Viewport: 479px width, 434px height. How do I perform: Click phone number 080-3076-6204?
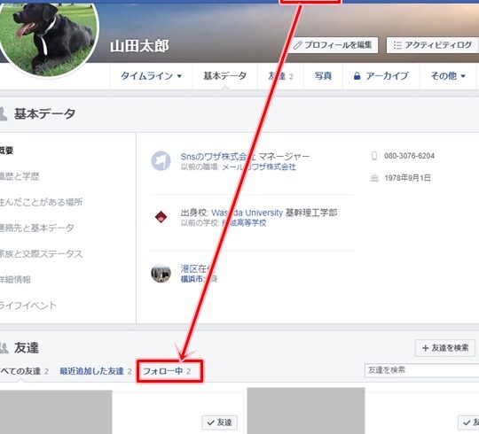point(409,156)
